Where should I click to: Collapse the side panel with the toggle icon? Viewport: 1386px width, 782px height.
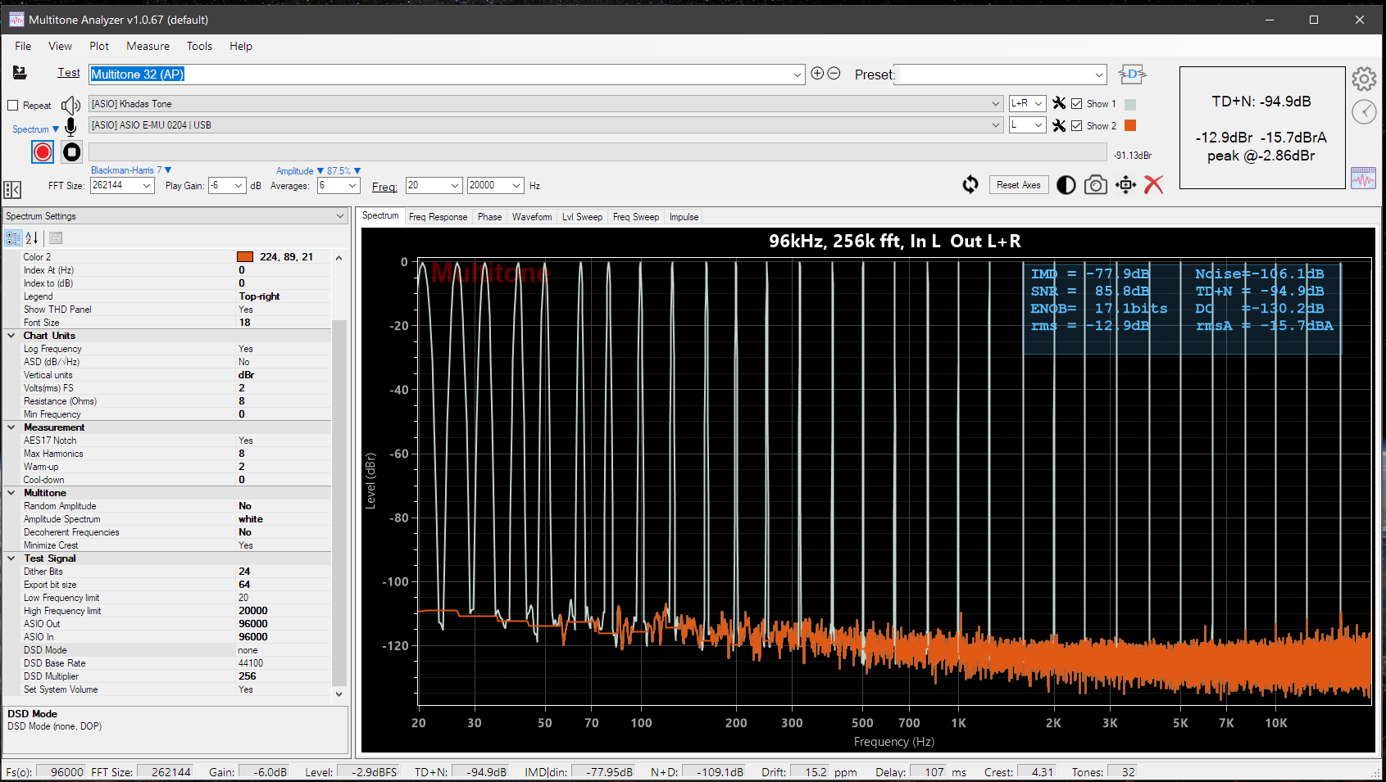[12, 190]
